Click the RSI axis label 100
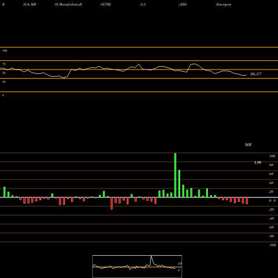 pyautogui.click(x=5, y=51)
